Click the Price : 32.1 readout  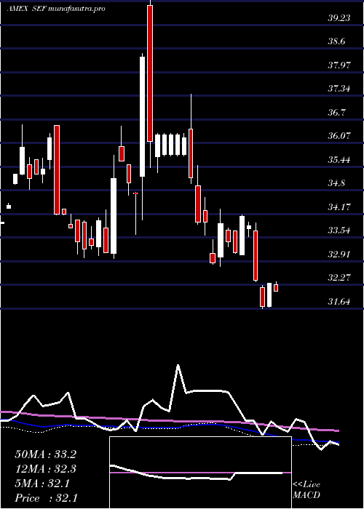(45, 498)
